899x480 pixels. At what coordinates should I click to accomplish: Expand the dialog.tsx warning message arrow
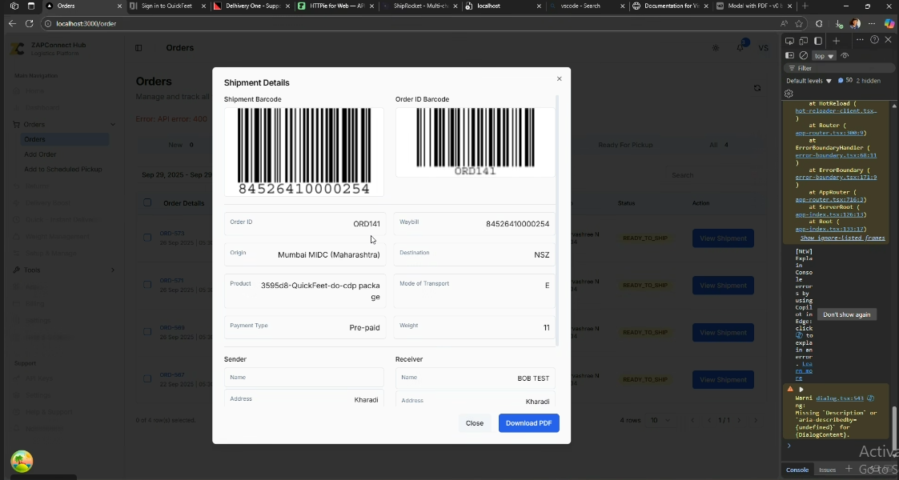pyautogui.click(x=801, y=390)
